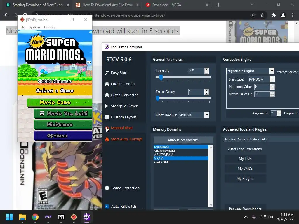The width and height of the screenshot is (299, 224).
Task: Open melonDS File menu
Action: tap(22, 27)
